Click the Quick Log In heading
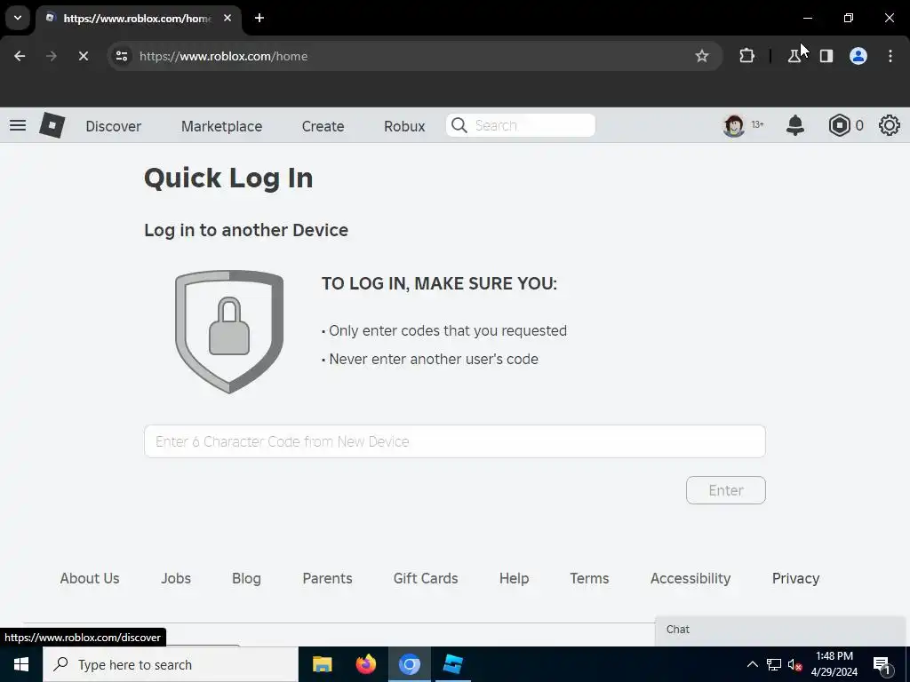This screenshot has width=910, height=682. pos(228,178)
